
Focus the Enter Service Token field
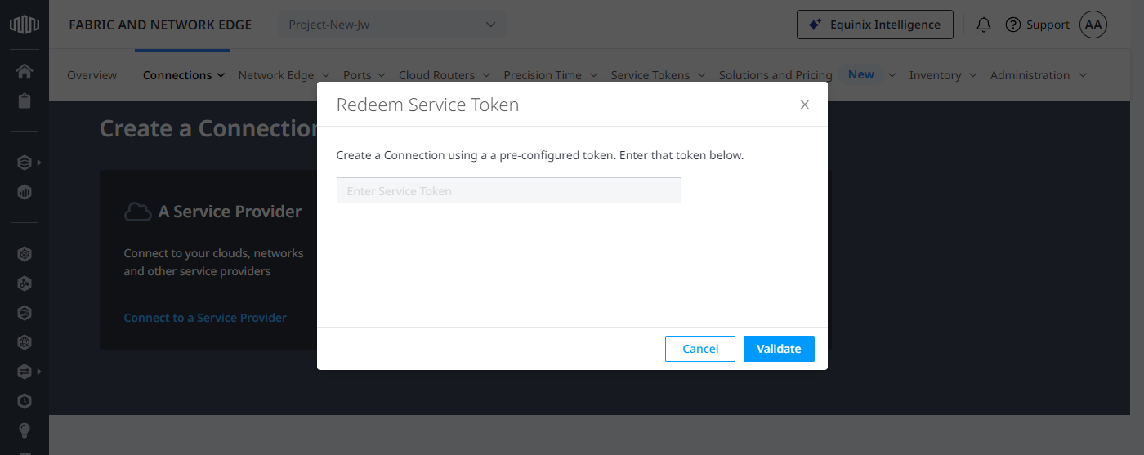coord(508,190)
